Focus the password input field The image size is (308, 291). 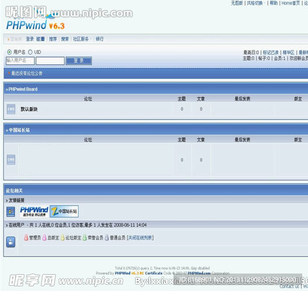point(50,61)
